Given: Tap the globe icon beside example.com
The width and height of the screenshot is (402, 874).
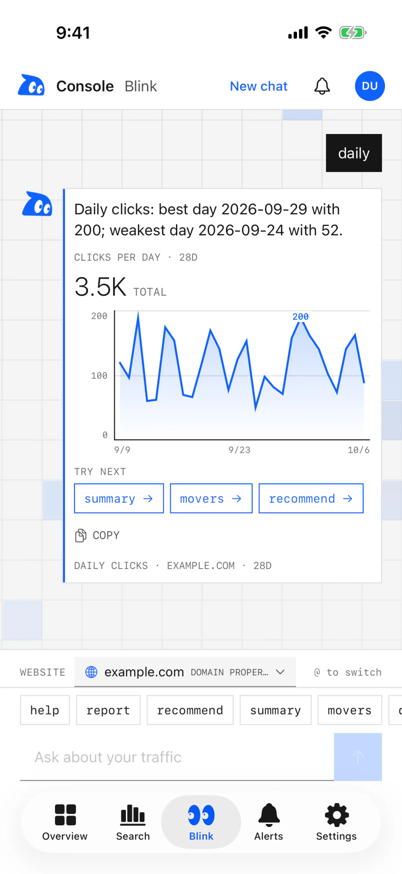Looking at the screenshot, I should pos(91,672).
